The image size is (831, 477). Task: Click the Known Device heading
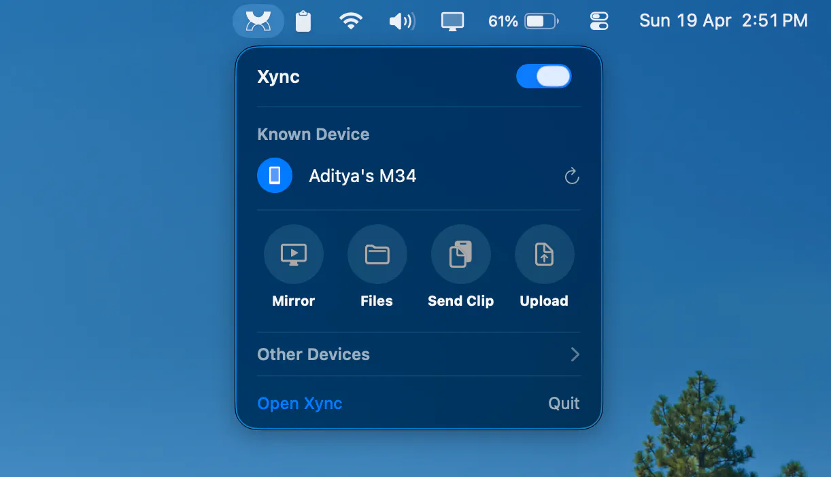(x=313, y=134)
